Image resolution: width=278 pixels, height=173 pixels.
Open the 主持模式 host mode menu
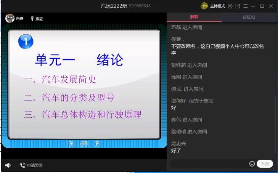pos(217,6)
